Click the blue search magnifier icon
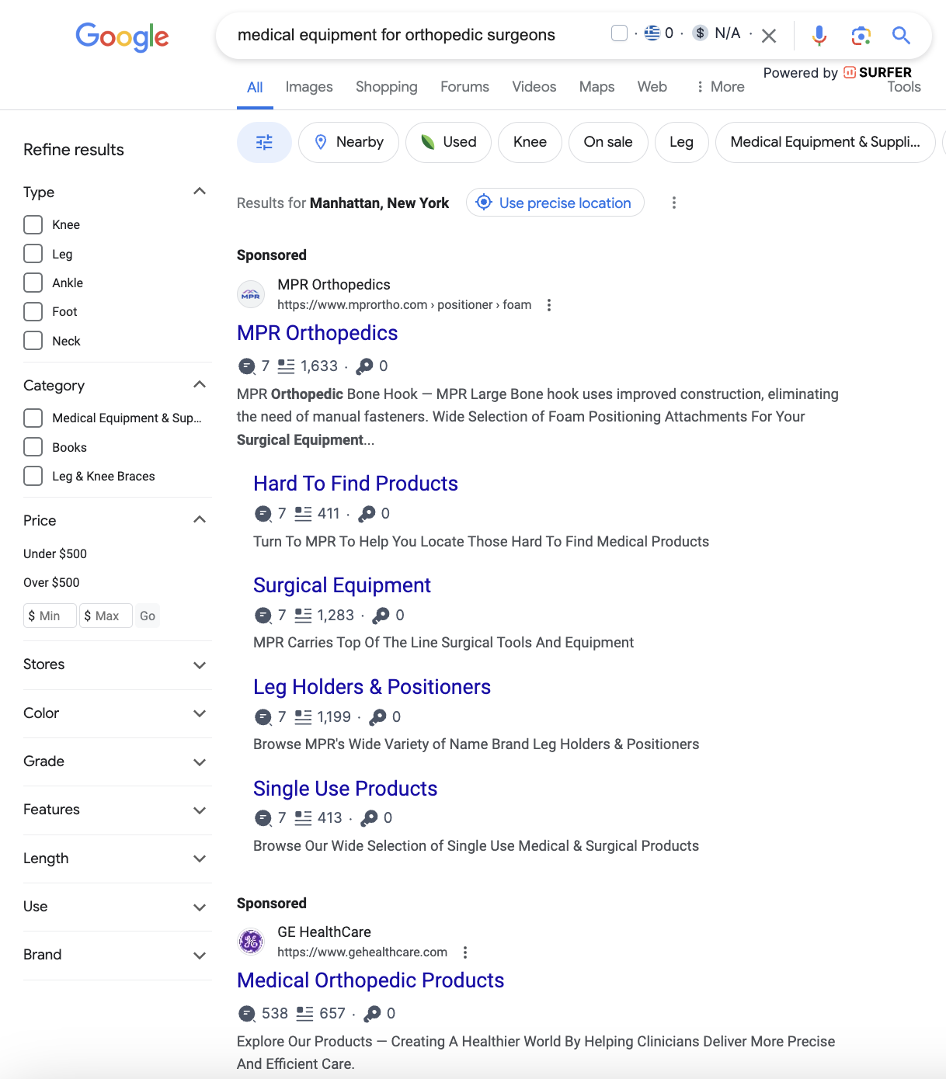 click(901, 35)
